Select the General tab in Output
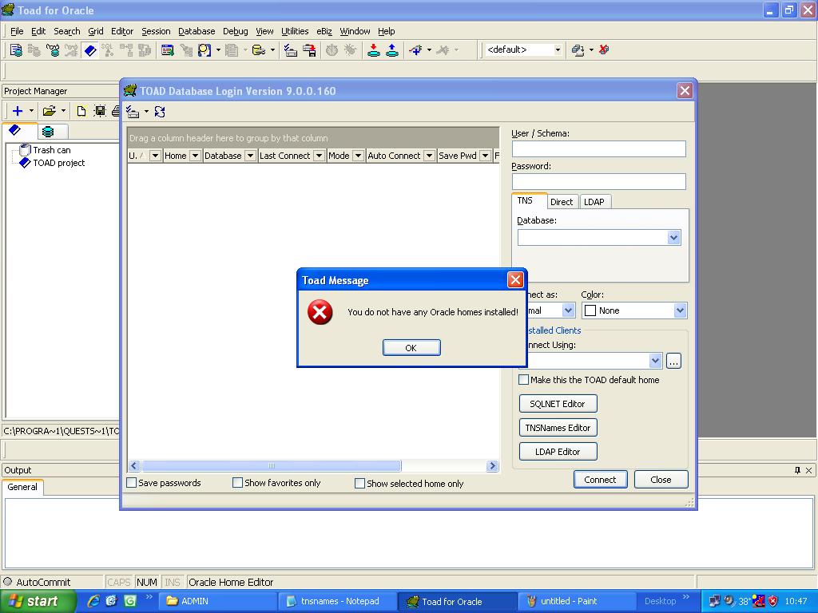This screenshot has height=613, width=818. point(22,487)
